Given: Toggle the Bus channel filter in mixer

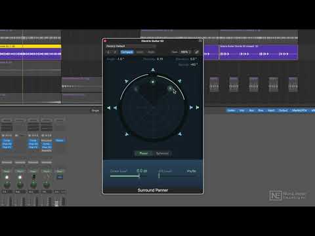Looking at the screenshot, I should pyautogui.click(x=261, y=111).
